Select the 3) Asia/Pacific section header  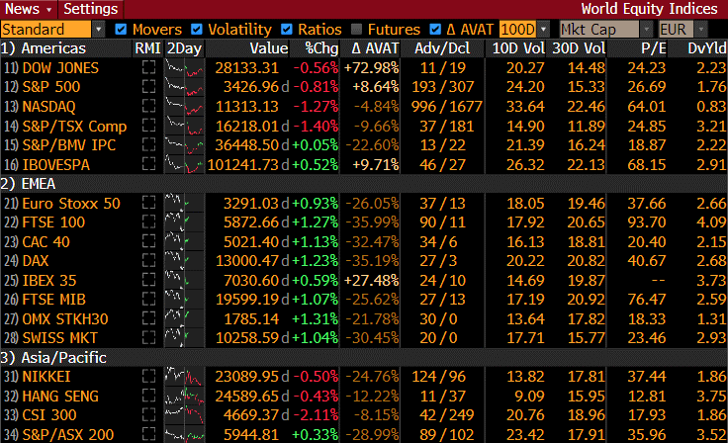53,358
